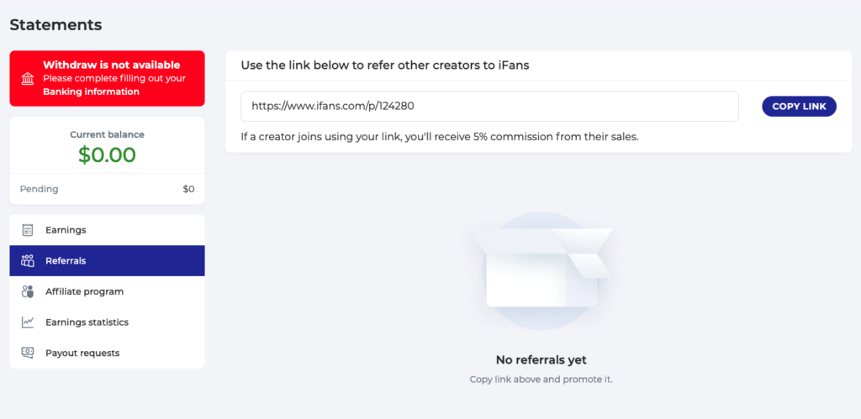Open the Earnings menu item
861x419 pixels.
[66, 230]
